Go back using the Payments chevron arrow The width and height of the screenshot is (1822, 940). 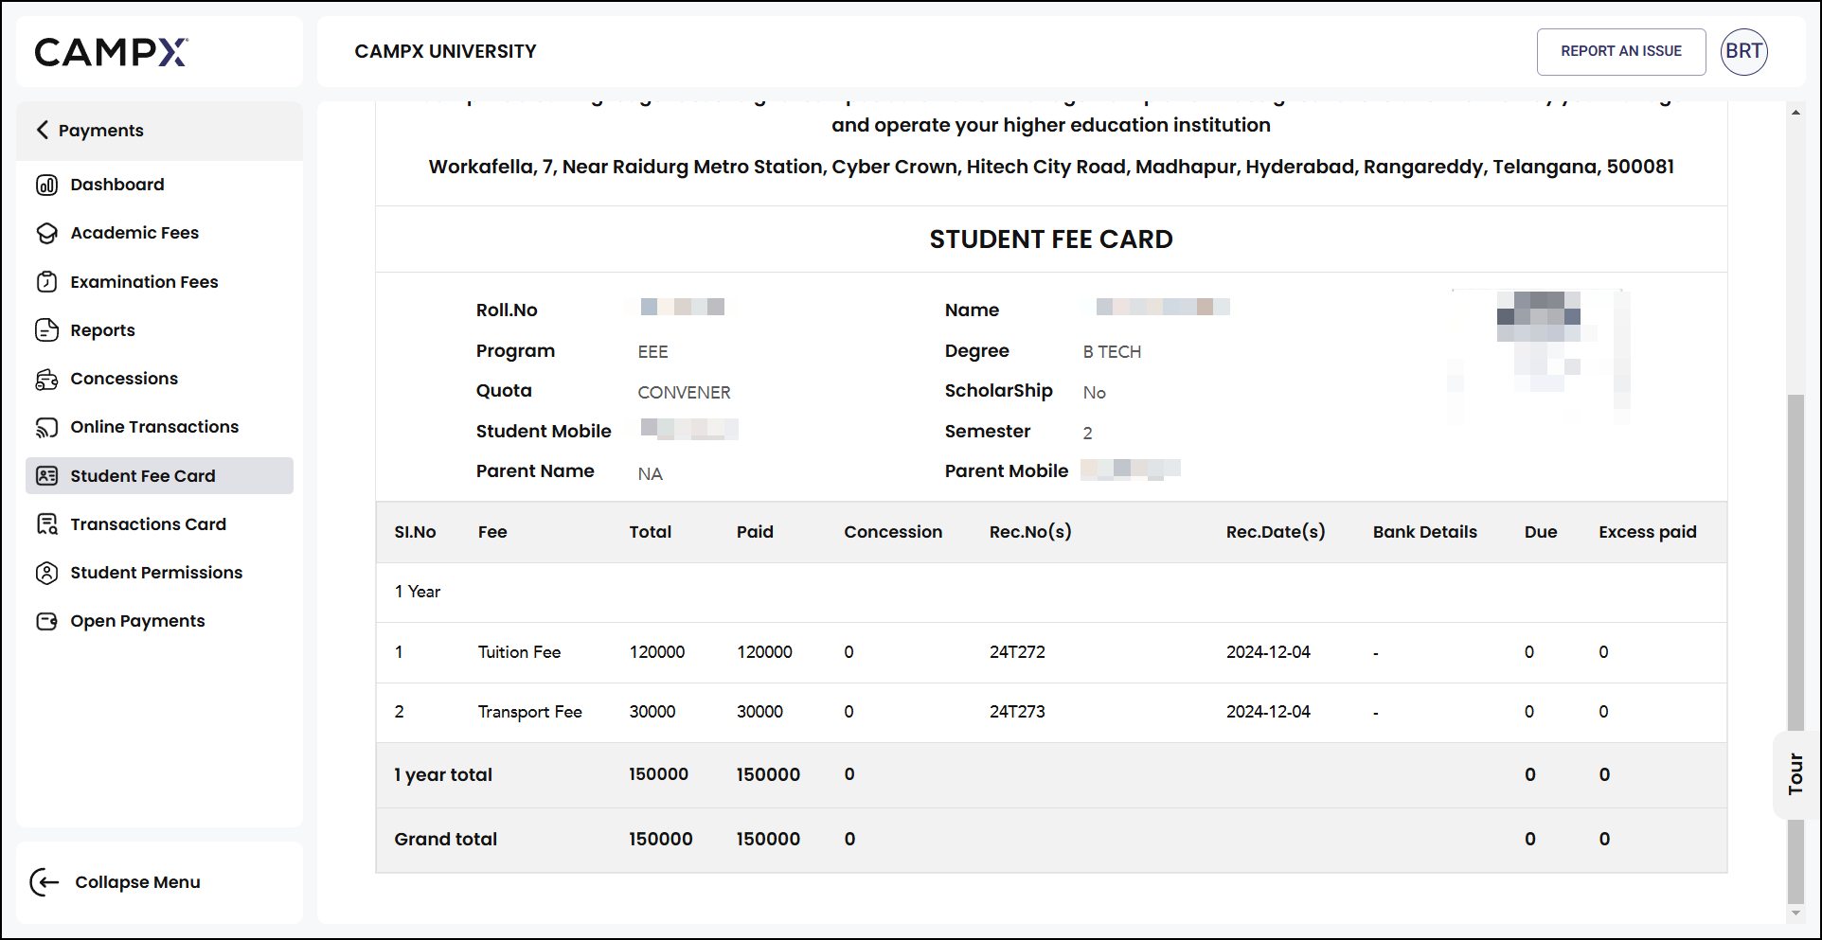(42, 130)
